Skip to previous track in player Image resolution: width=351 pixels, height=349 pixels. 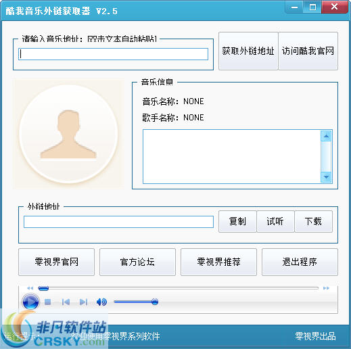[66, 302]
